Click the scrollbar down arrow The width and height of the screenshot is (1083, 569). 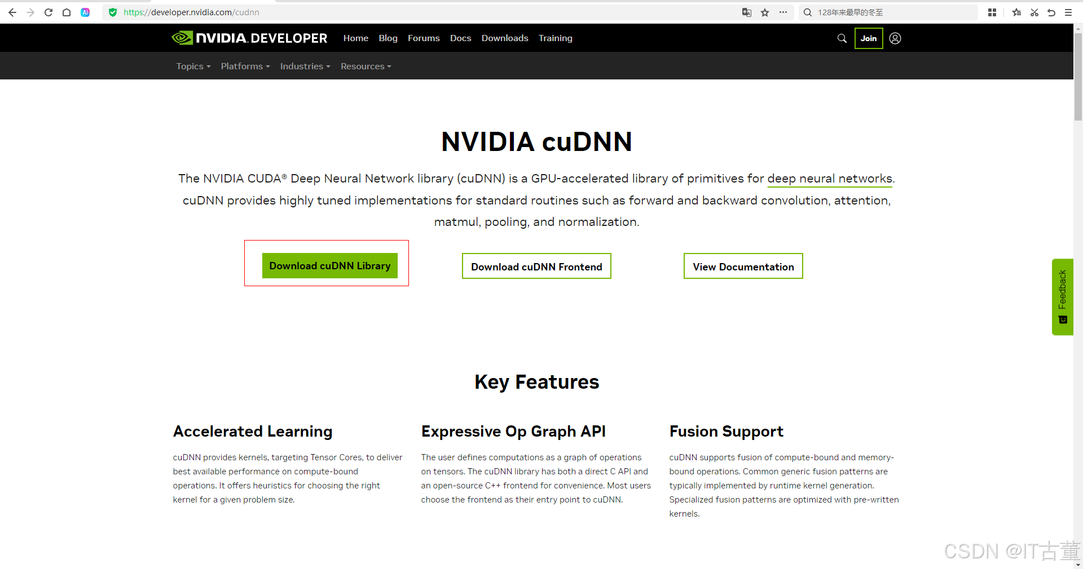pyautogui.click(x=1078, y=564)
